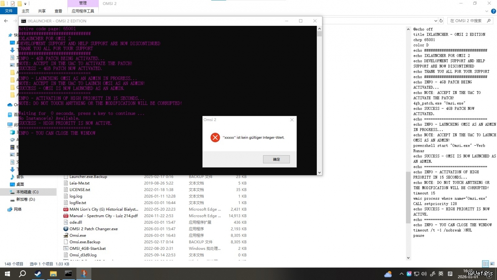This screenshot has height=280, width=497.
Task: Click the preview pane scroll up arrow
Action: 408,29
